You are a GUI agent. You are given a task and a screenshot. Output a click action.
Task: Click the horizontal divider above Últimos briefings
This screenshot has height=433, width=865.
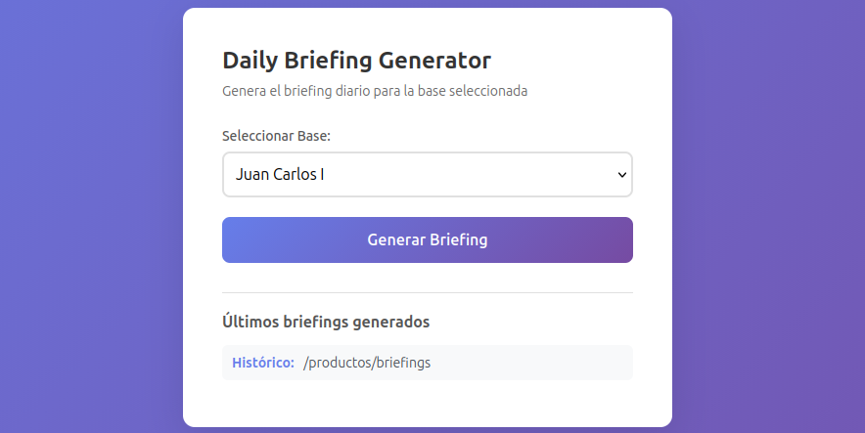(x=427, y=292)
